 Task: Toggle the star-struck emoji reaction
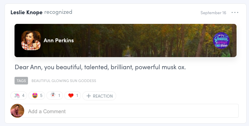37,96
